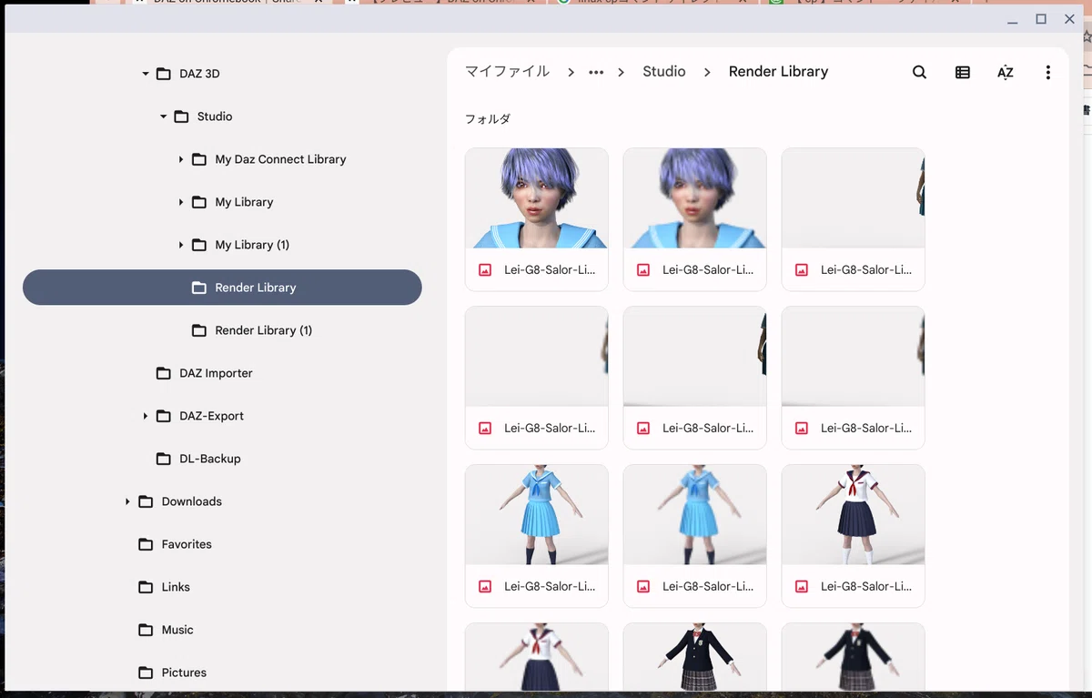Screen dimensions: 1092x698
Task: Expand the Downloads folder arrow
Action: 127,501
